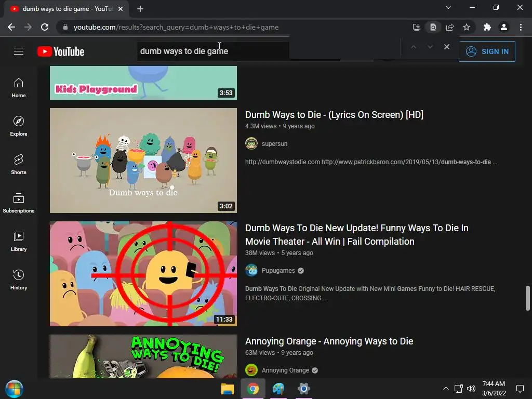Open File Explorer from the taskbar

coord(228,389)
